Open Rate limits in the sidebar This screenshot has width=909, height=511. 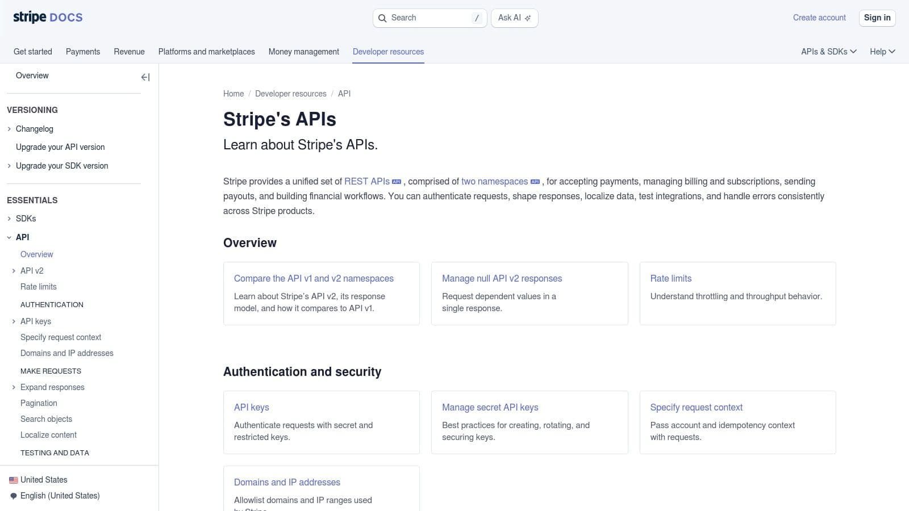pos(39,287)
